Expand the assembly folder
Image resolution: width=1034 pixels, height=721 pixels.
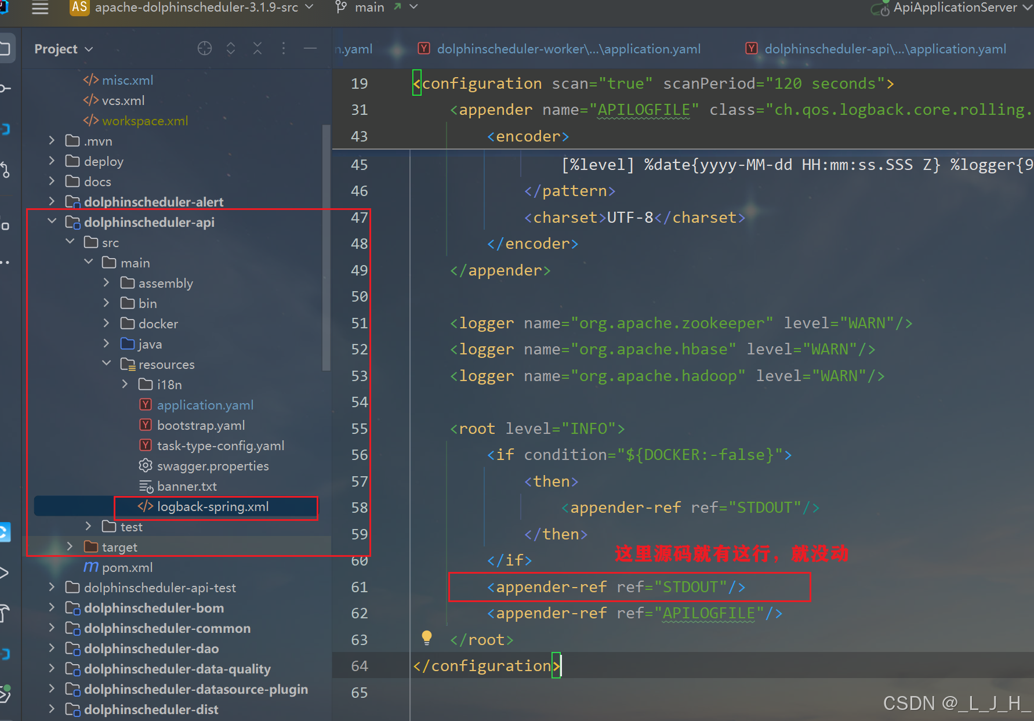point(106,282)
